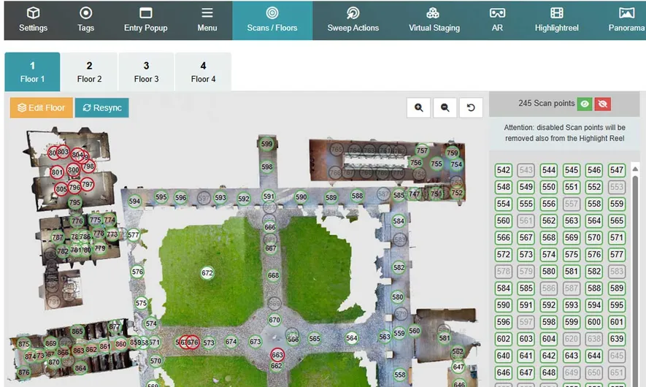The height and width of the screenshot is (387, 646).
Task: Click the Resync button
Action: tap(101, 108)
